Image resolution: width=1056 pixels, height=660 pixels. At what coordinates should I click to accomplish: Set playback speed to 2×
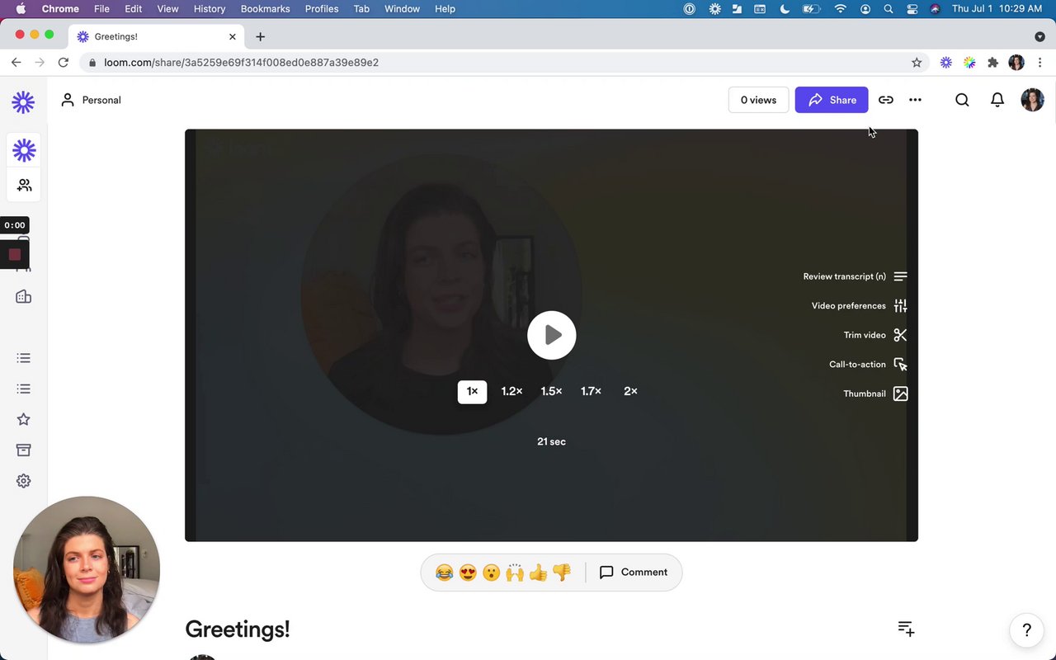pyautogui.click(x=630, y=392)
